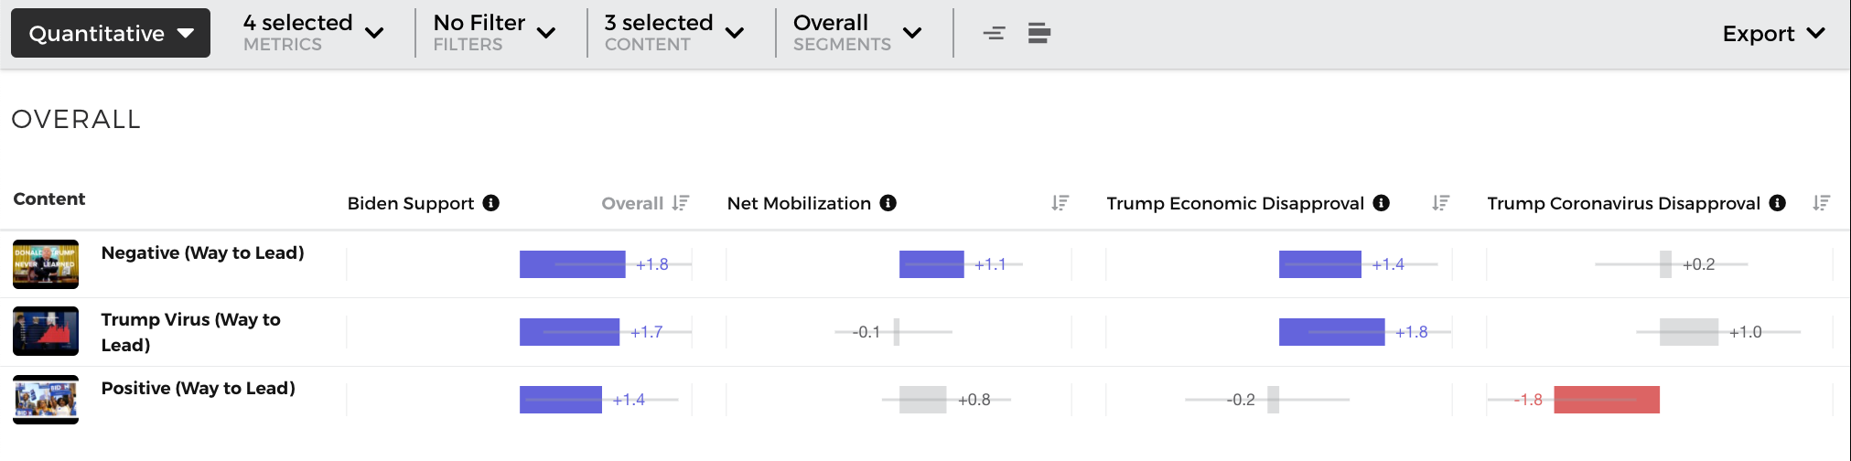Viewport: 1851px width, 461px height.
Task: Show info for Trump Coronavirus Disapproval
Action: coord(1777,203)
